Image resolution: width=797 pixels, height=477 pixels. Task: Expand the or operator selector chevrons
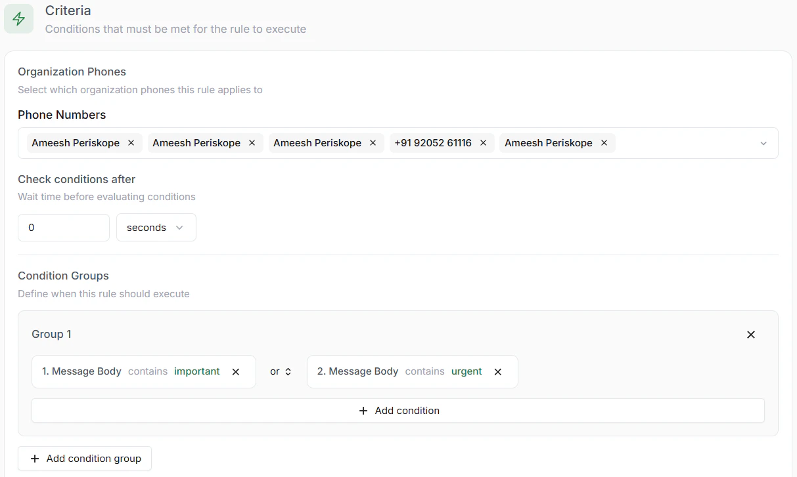[288, 371]
